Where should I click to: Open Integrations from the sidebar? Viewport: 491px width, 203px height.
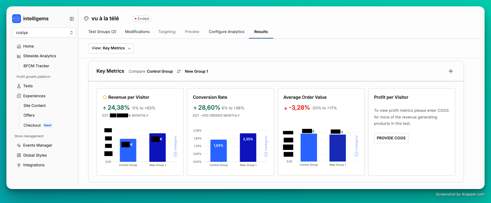click(34, 165)
